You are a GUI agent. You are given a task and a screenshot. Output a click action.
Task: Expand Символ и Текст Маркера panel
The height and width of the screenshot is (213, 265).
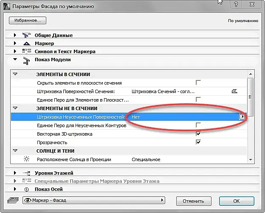point(15,51)
